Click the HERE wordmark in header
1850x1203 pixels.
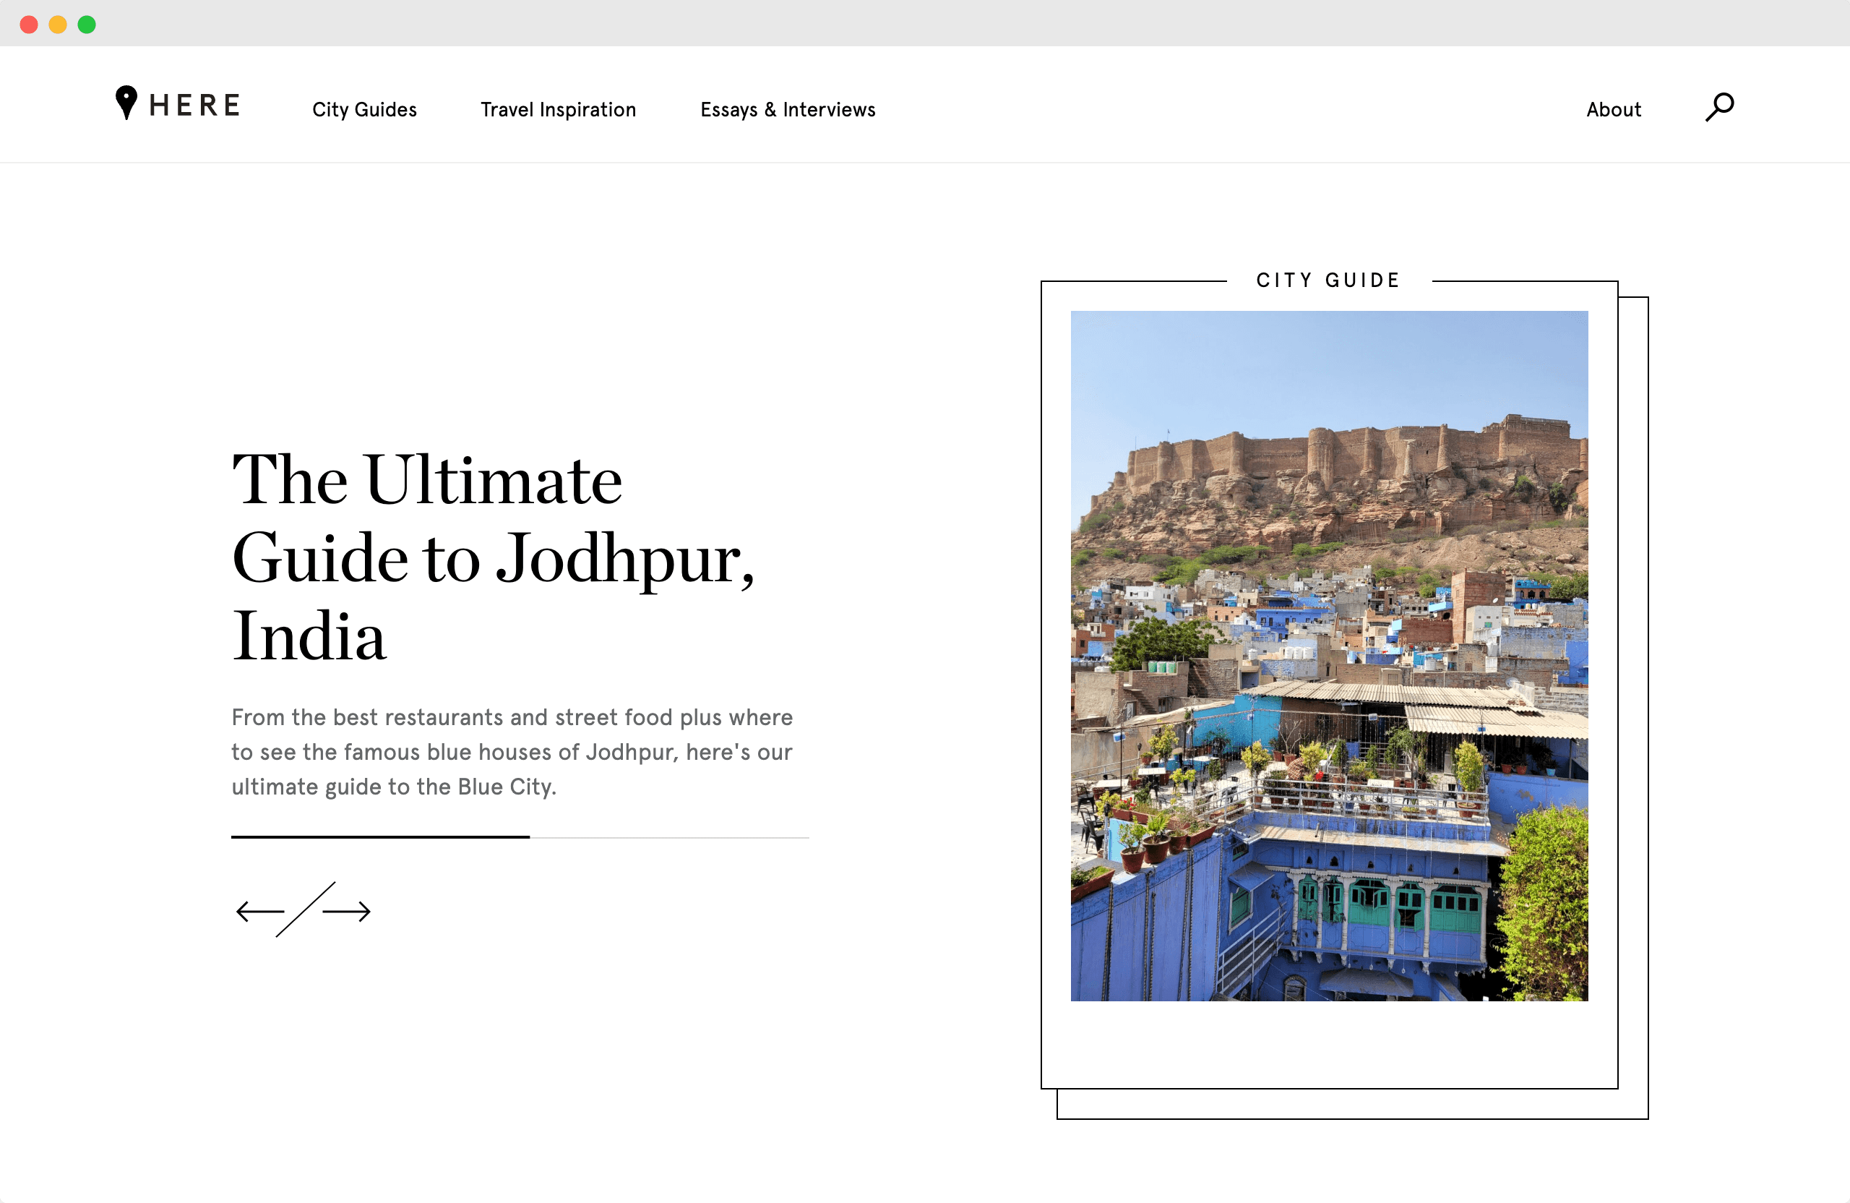(x=194, y=106)
